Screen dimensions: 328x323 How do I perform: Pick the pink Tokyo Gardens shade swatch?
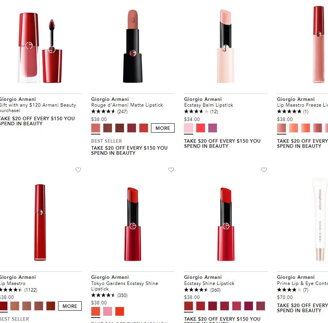(108, 311)
